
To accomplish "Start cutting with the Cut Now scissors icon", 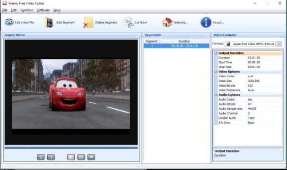I will click(128, 22).
